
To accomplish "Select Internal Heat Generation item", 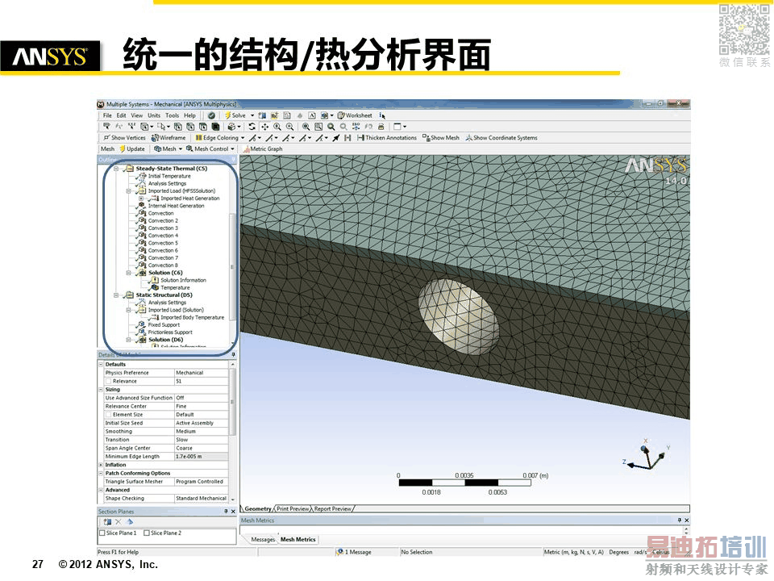I will click(x=177, y=206).
